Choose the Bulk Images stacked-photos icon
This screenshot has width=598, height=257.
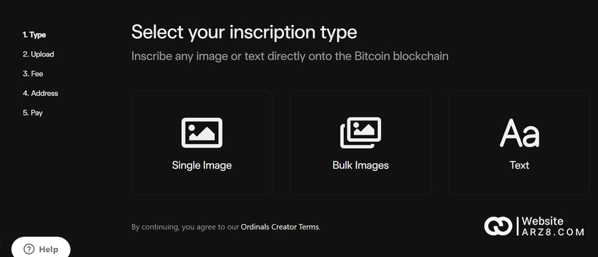(x=361, y=133)
